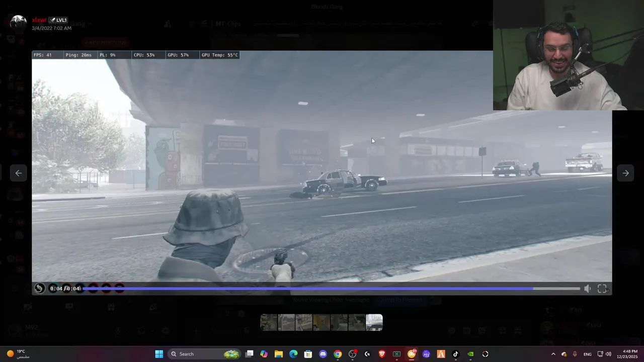Go to the previous media with left arrow
Viewport: 644px width, 362px height.
[19, 173]
